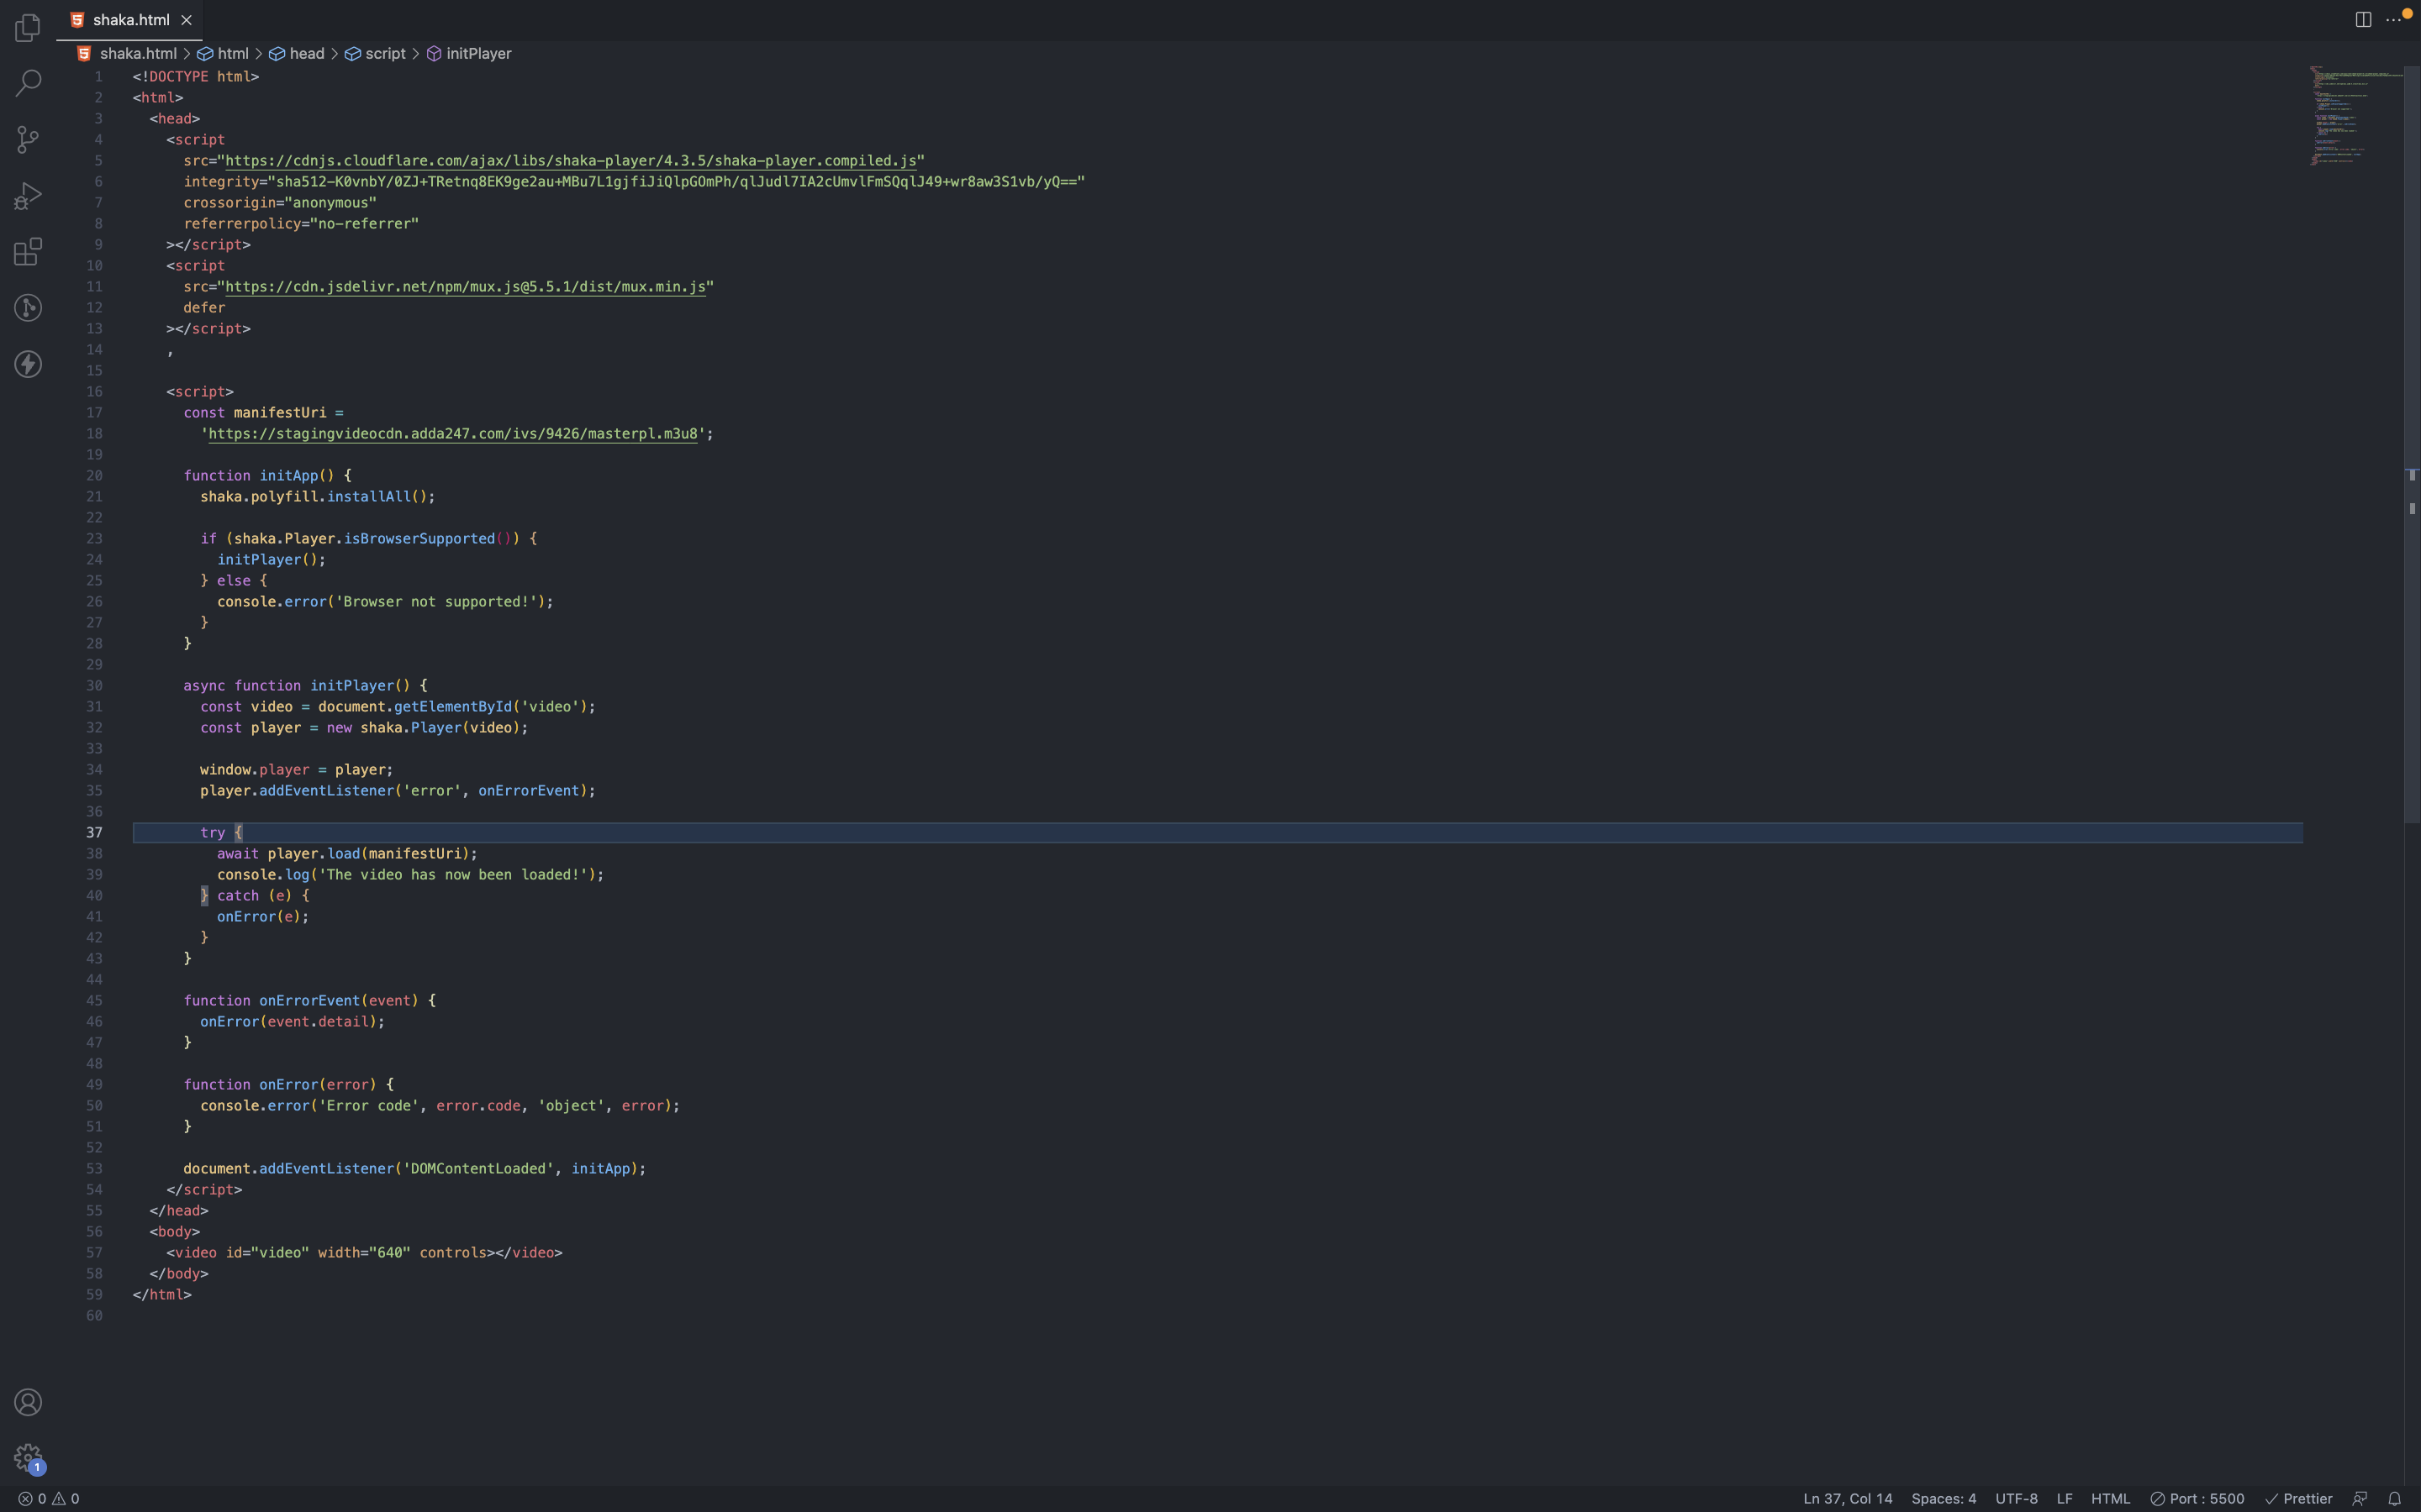Open the Source Control view

(27, 139)
